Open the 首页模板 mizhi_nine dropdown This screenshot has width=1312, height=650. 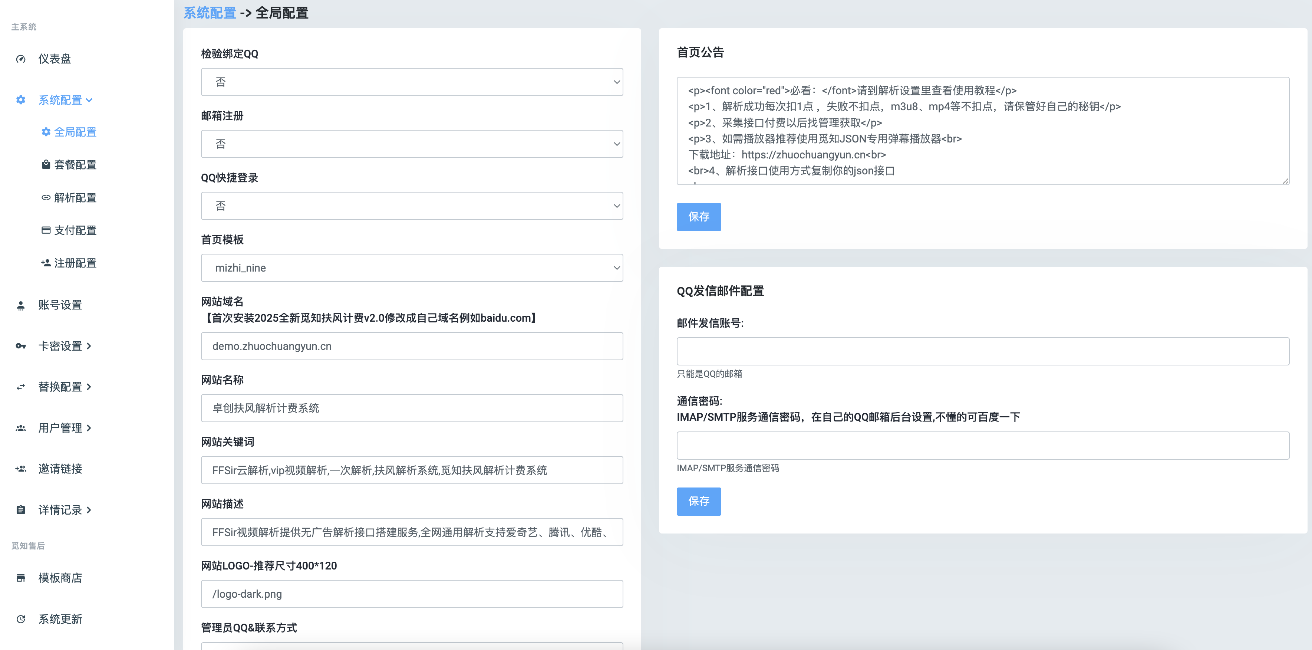412,268
